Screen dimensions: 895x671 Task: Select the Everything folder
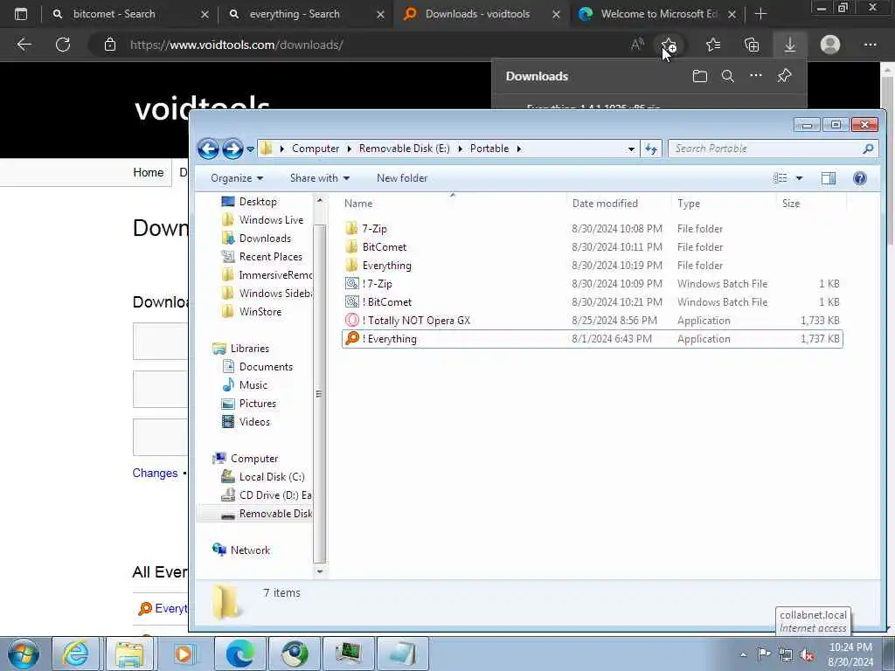coord(386,266)
